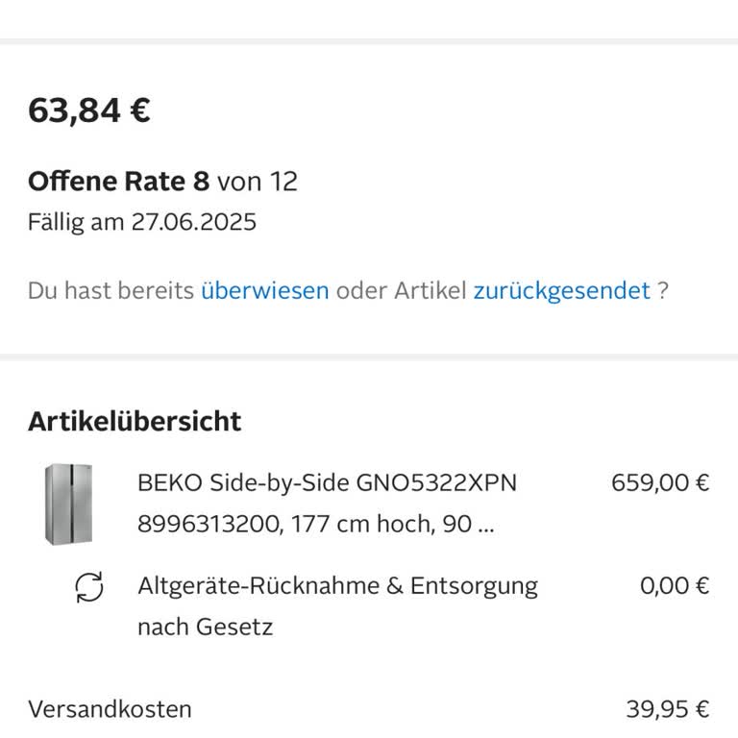Follow the "zurückgesendet" link
The width and height of the screenshot is (738, 738).
coord(561,291)
